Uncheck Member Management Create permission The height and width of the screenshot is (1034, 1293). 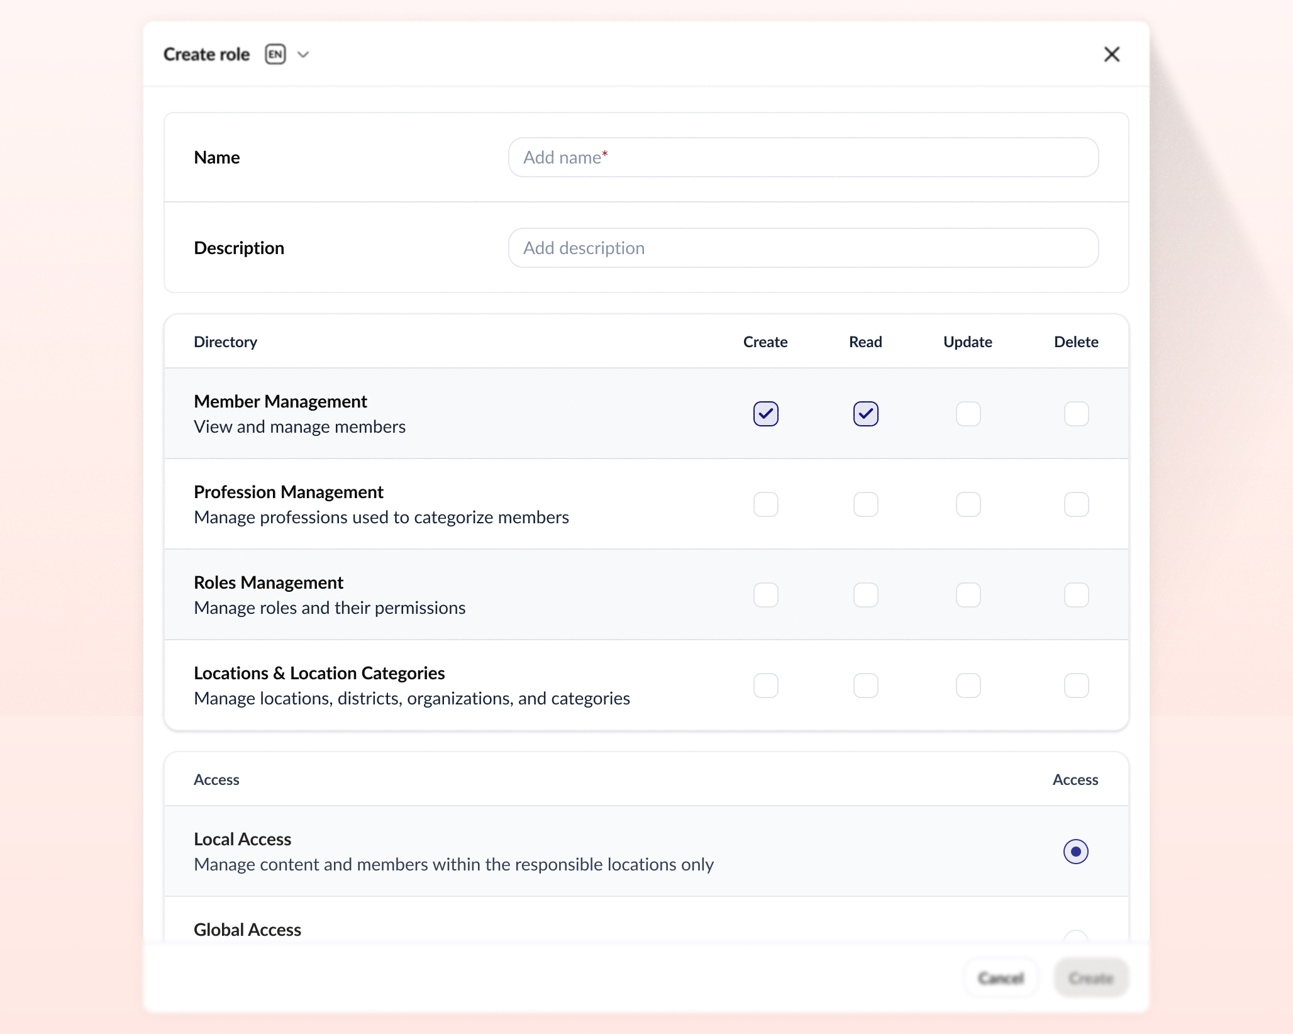[x=765, y=414]
